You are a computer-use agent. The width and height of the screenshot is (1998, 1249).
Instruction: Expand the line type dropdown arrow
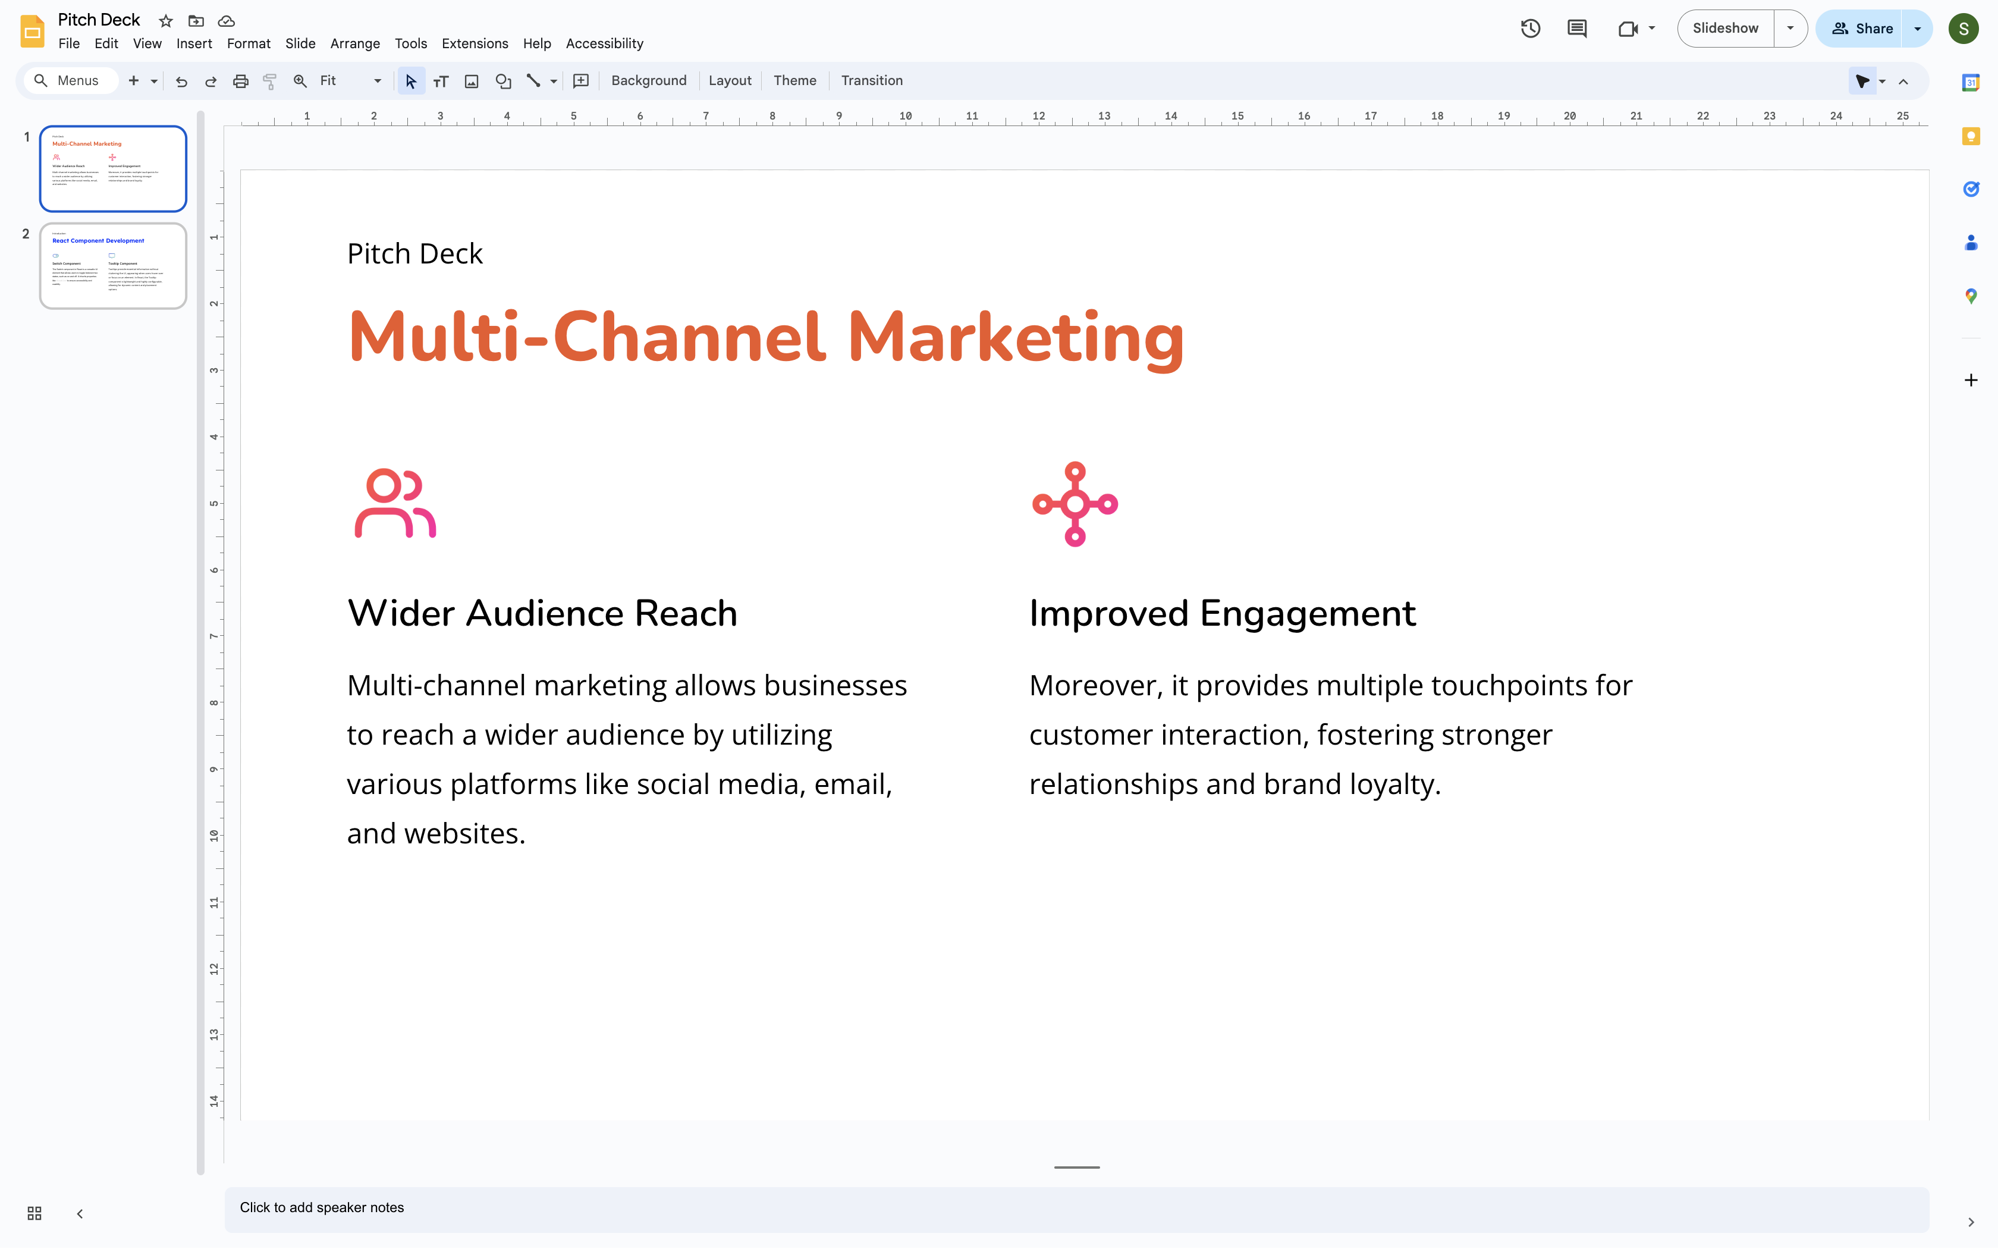click(553, 81)
